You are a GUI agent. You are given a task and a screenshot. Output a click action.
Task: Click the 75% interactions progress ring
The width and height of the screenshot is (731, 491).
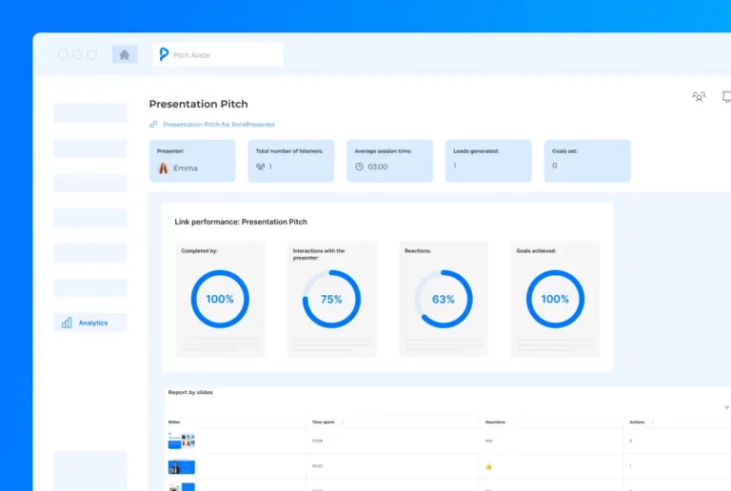tap(331, 299)
